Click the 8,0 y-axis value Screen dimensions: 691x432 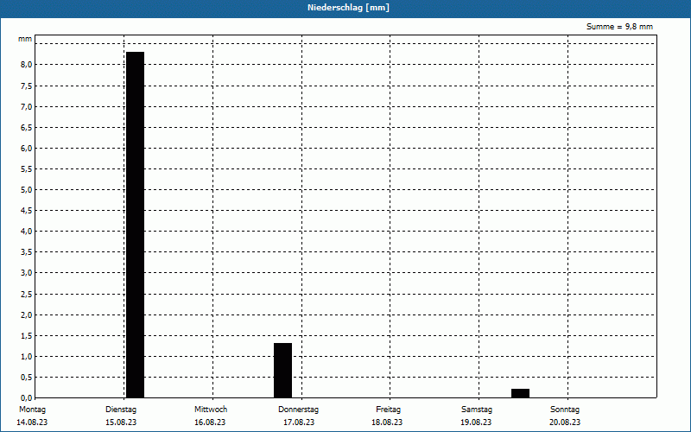tap(27, 65)
